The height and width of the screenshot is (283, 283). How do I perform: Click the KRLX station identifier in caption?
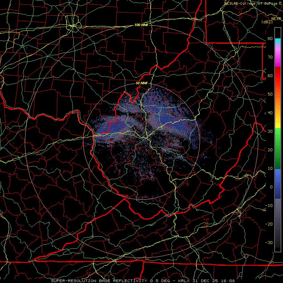[x=184, y=281]
